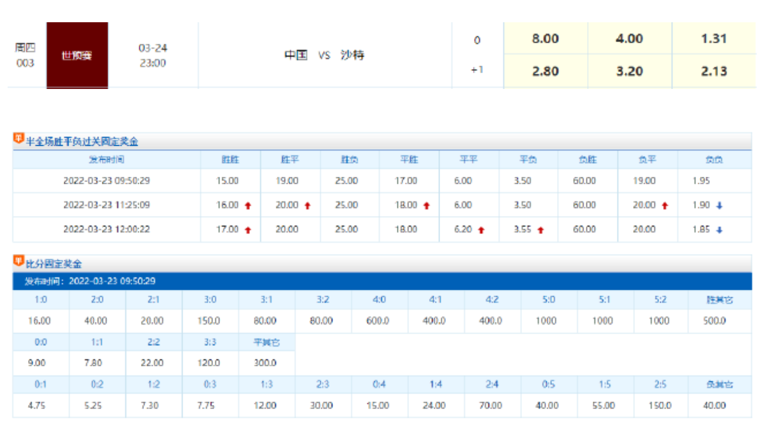Click the 22.00 odds under 2:2
This screenshot has height=422, width=762.
click(152, 363)
